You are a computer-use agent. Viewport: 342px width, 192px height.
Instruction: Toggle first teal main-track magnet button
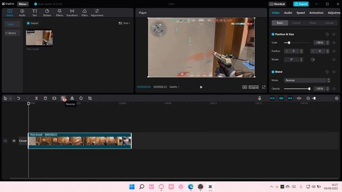272,98
